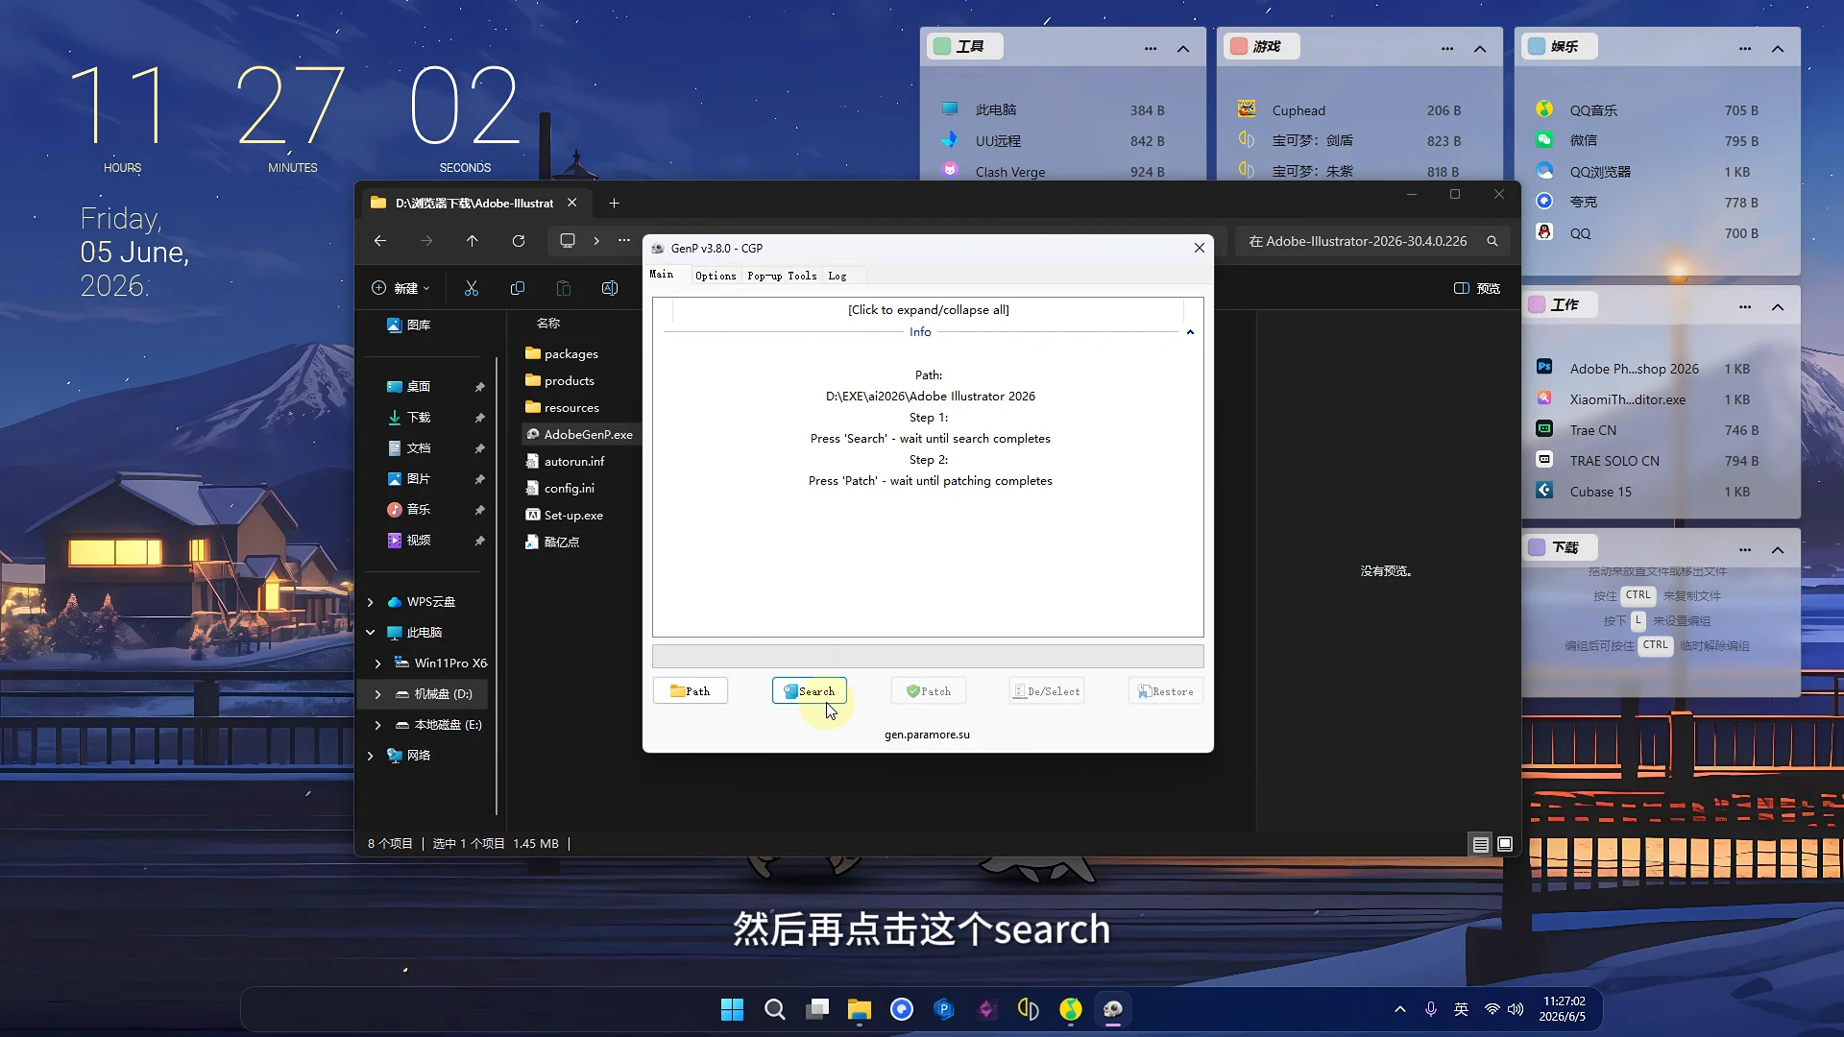Show hidden system tray icons

[x=1400, y=1009]
